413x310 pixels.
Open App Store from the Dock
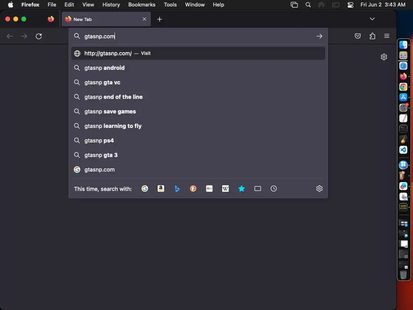[403, 97]
